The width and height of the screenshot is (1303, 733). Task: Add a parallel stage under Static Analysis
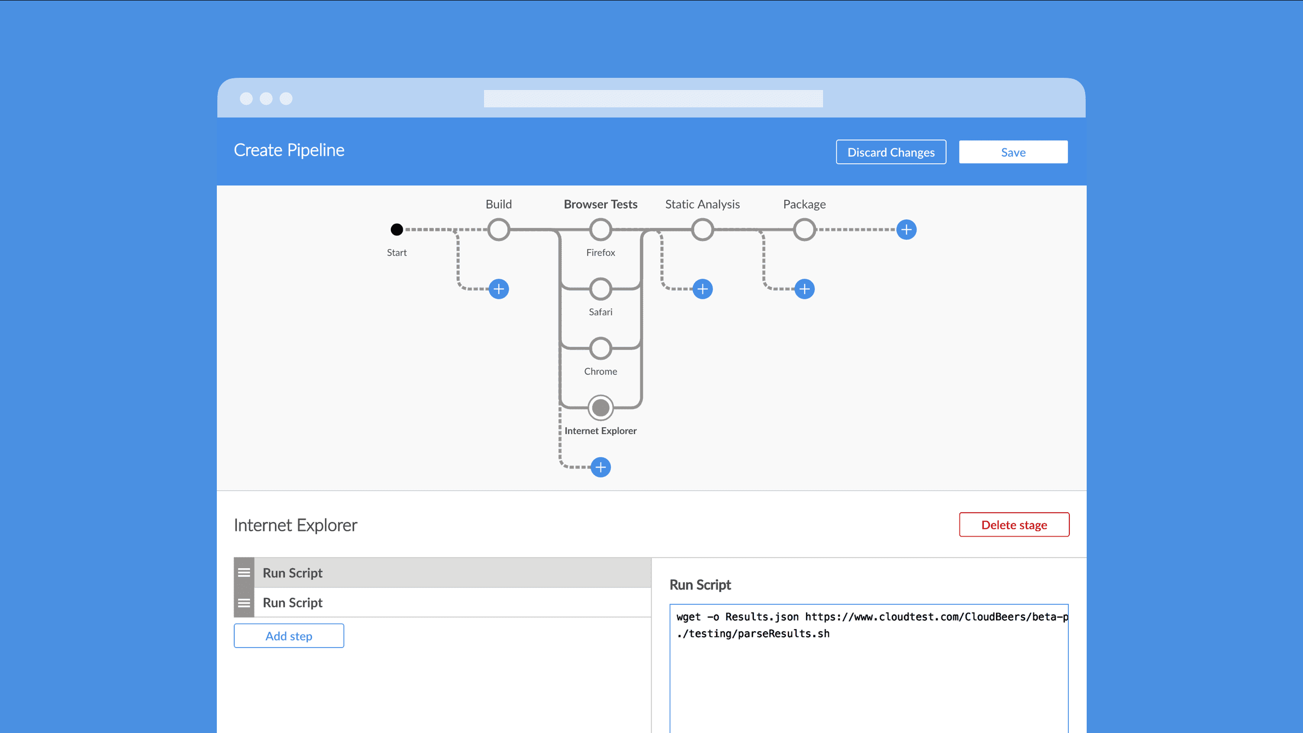702,288
